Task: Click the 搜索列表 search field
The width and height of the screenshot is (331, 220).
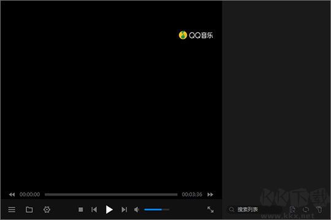Action: tap(254, 210)
